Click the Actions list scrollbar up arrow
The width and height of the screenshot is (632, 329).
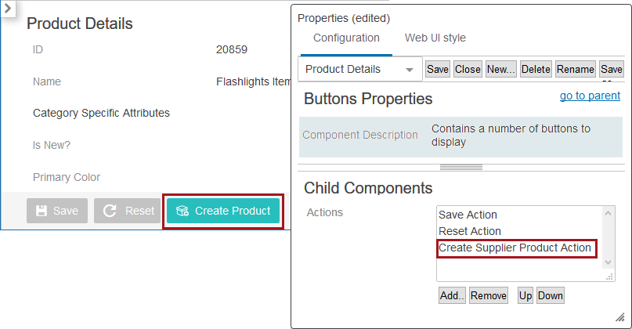609,211
